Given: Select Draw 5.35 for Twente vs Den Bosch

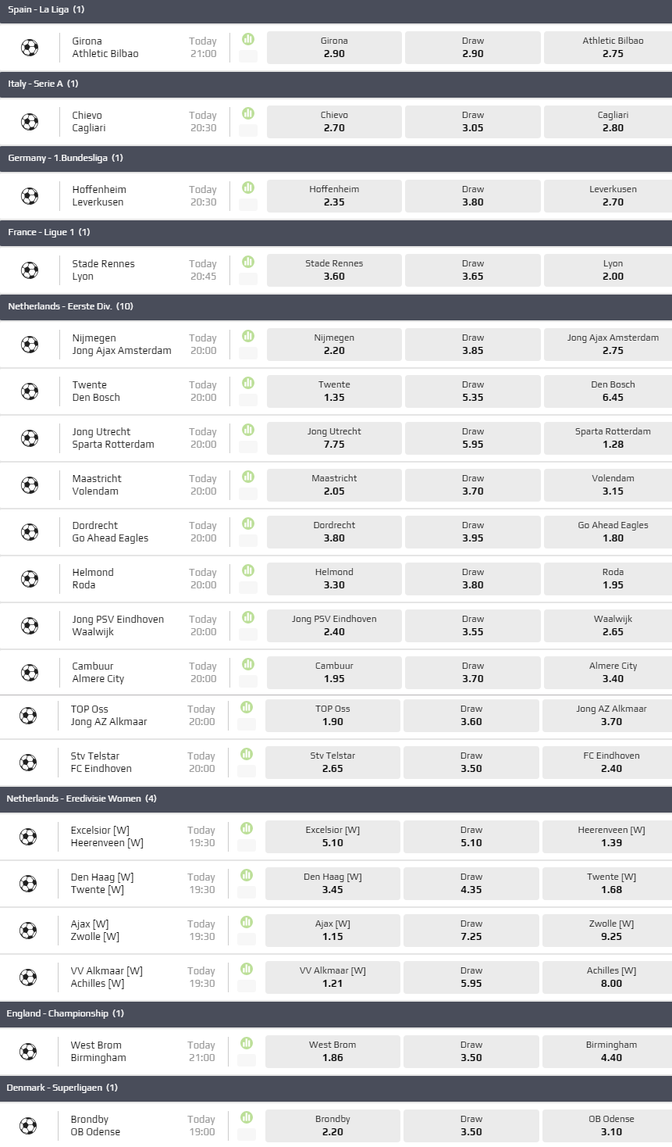Looking at the screenshot, I should [x=472, y=391].
